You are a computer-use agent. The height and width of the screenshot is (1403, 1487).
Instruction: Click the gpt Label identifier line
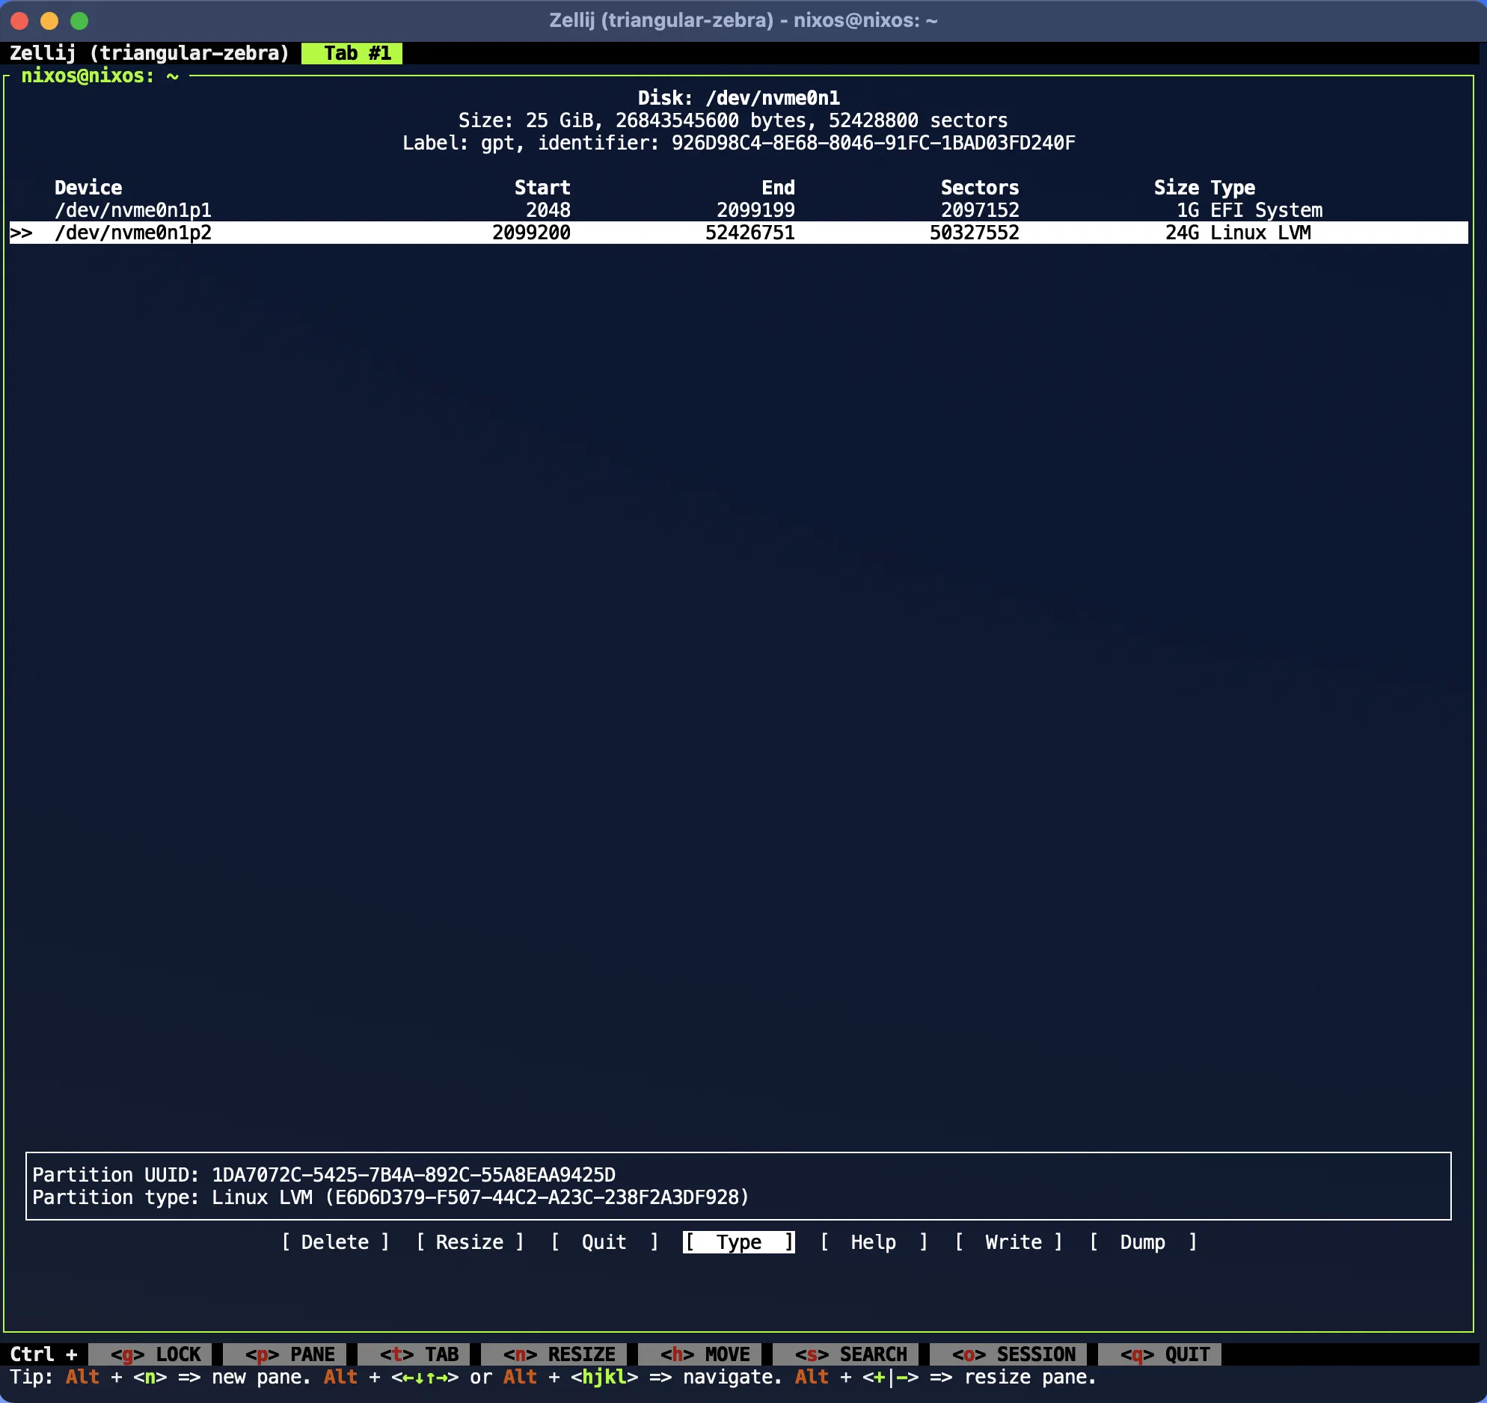tap(739, 143)
